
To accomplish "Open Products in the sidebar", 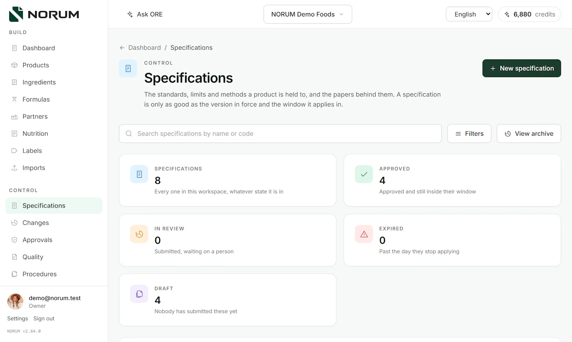I will pyautogui.click(x=54, y=65).
